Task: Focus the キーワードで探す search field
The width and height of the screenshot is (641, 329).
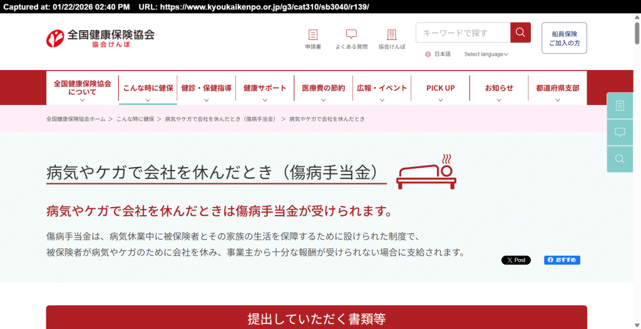Action: [463, 33]
